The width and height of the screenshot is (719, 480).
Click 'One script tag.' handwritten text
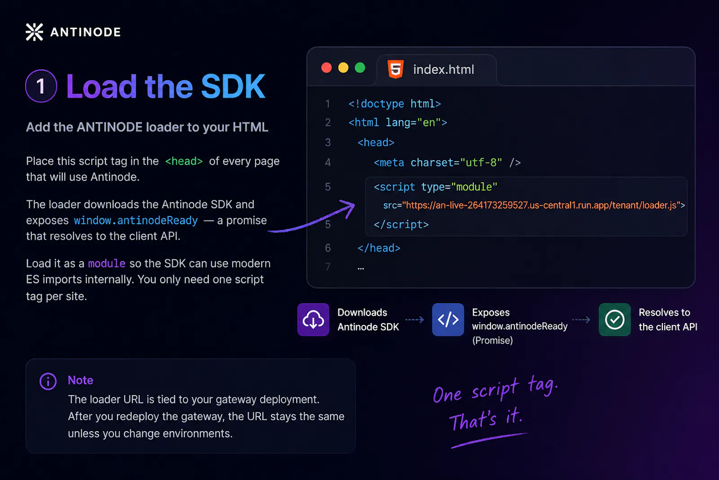click(x=495, y=390)
